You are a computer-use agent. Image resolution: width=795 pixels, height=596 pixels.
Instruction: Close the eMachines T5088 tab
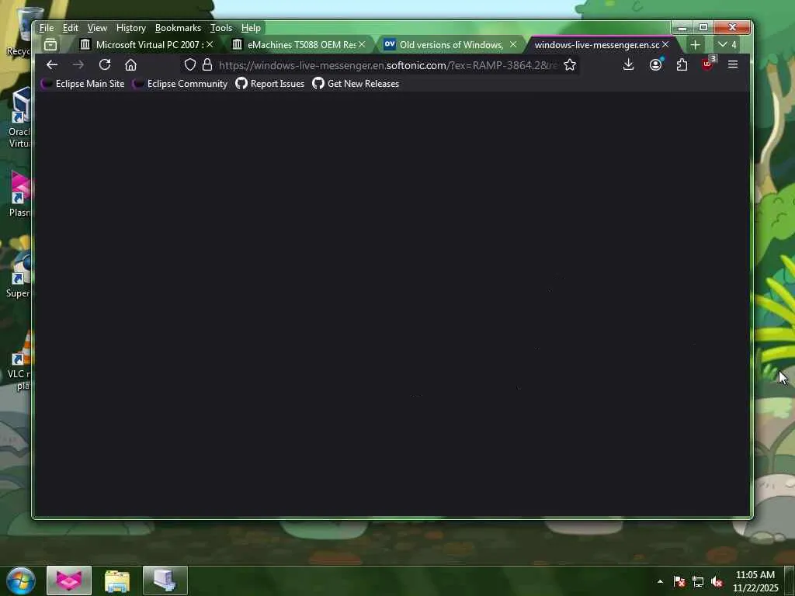(x=362, y=44)
